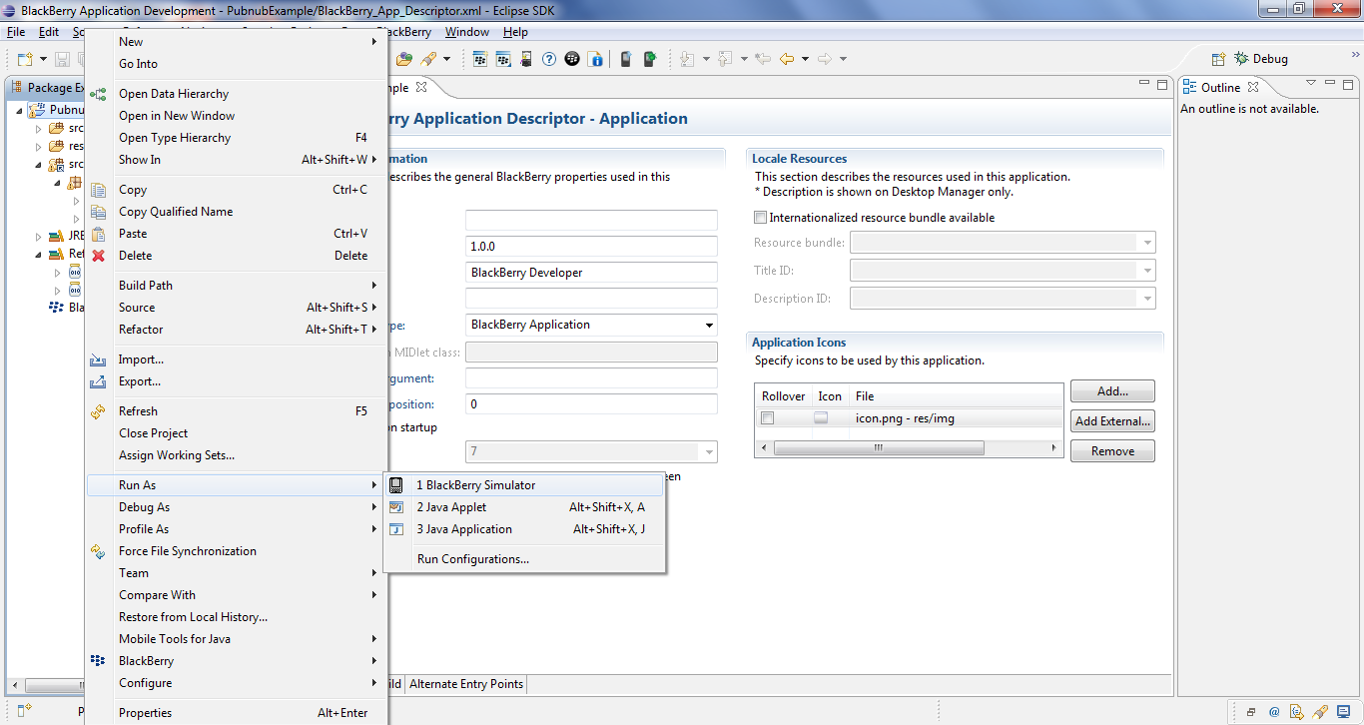The image size is (1364, 725).
Task: Click the Java Applet icon in Run As submenu
Action: pyautogui.click(x=396, y=507)
